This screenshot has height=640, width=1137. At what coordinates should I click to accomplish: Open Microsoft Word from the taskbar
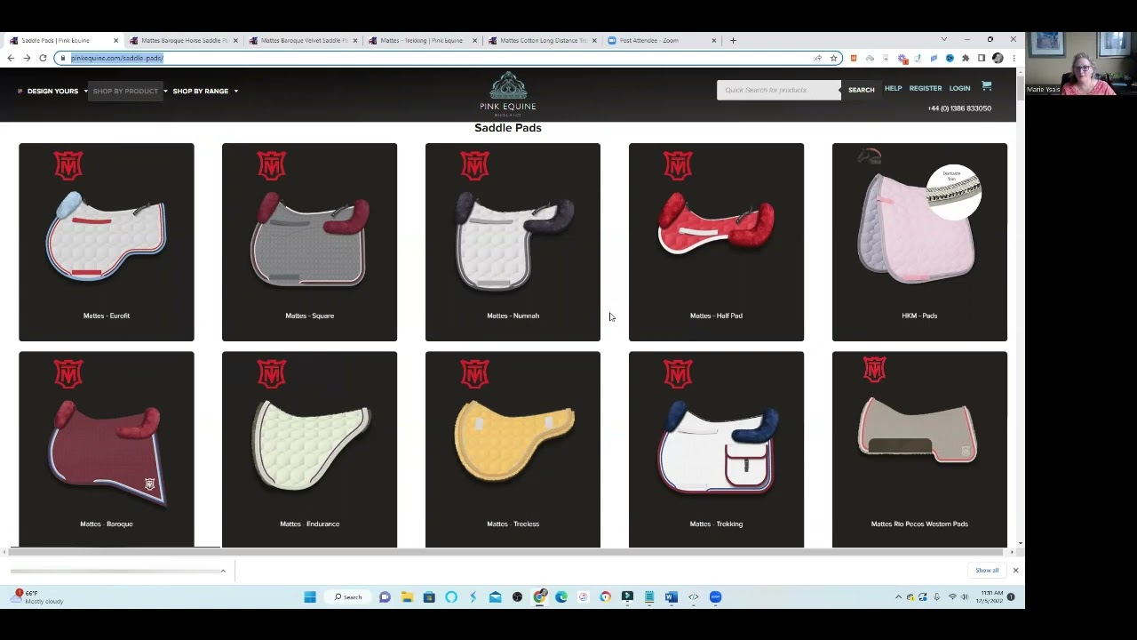tap(671, 596)
